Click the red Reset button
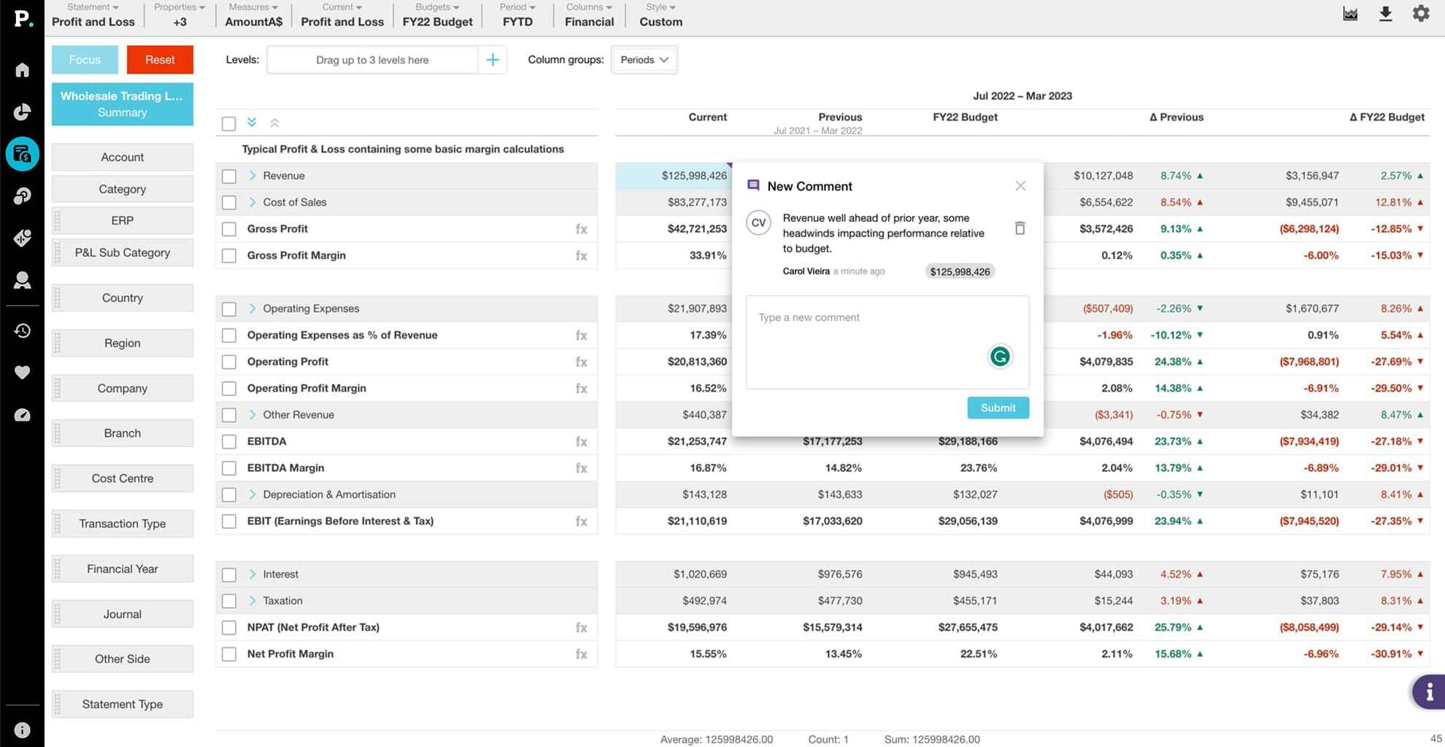Screen dimensions: 1445x747 [160, 60]
